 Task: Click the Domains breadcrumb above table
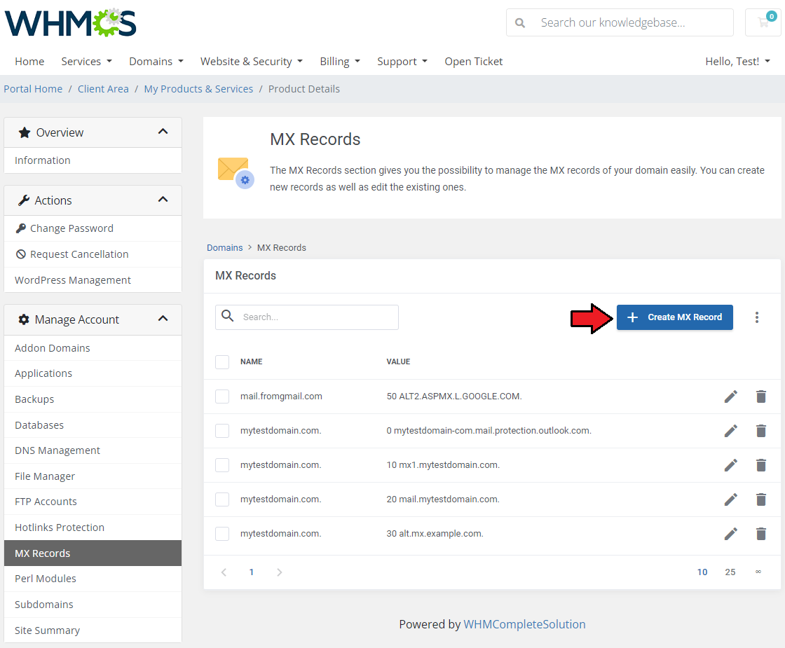click(224, 248)
